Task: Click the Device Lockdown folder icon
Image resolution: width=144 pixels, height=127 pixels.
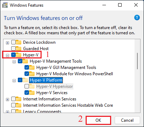Action: (x=19, y=42)
